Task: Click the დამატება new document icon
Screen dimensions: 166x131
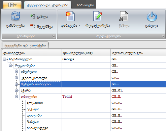Action: [70, 16]
